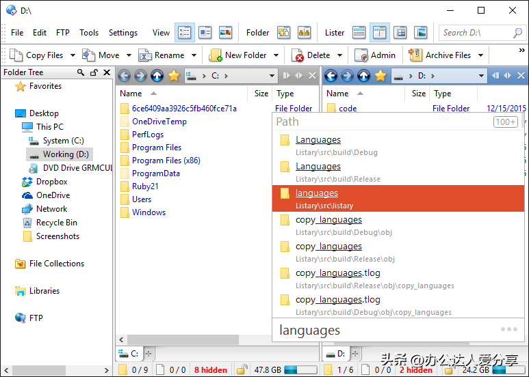Image resolution: width=529 pixels, height=377 pixels.
Task: Open the FTP menu
Action: click(x=63, y=33)
